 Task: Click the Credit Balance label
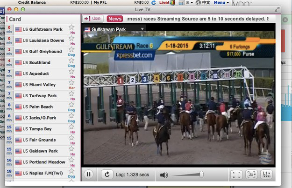[x=32, y=2]
